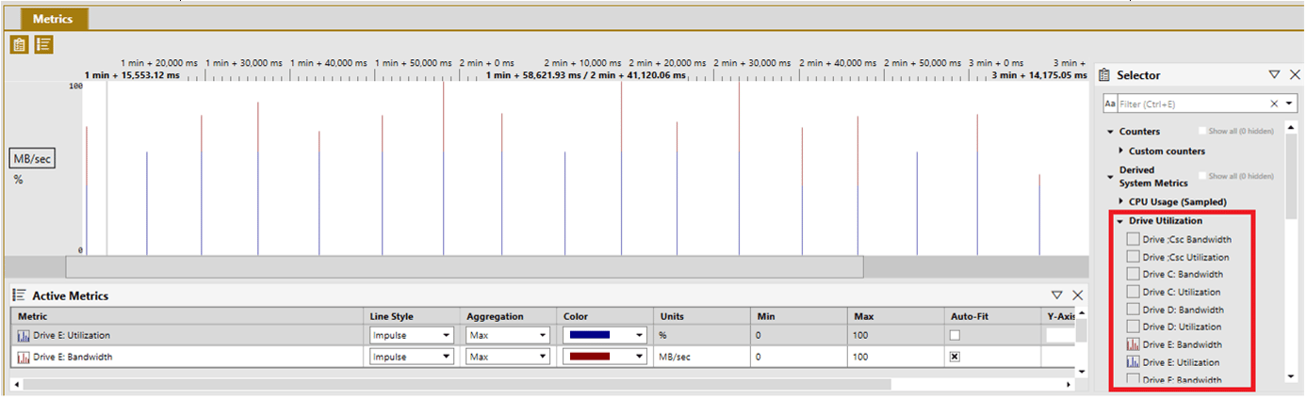The image size is (1307, 399).
Task: Click the active metrics list toolbar icon
Action: pos(43,44)
